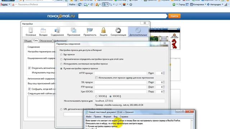Click the Авторадио speaker widget
Viewport: 230px width, 129px height.
click(x=214, y=5)
